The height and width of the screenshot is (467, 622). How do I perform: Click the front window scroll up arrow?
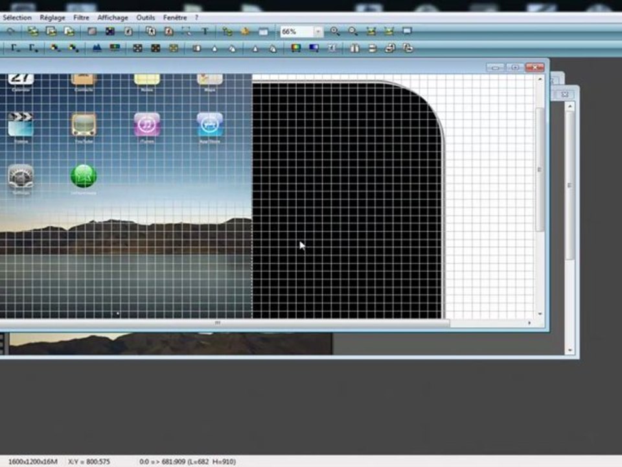(x=540, y=79)
